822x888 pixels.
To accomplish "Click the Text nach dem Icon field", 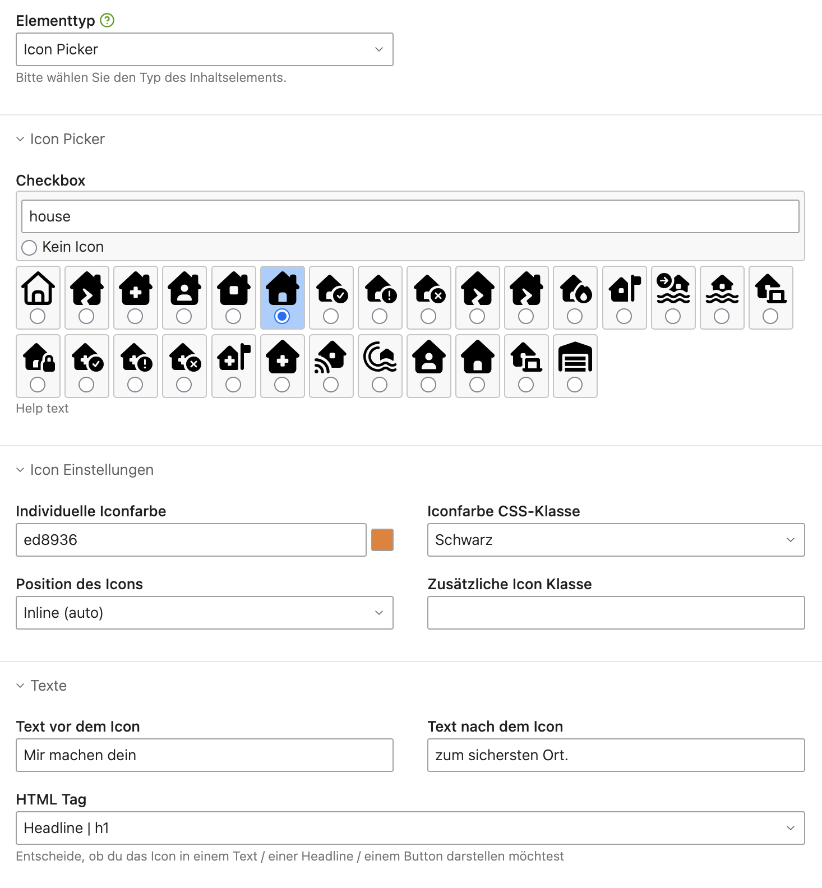I will point(616,755).
